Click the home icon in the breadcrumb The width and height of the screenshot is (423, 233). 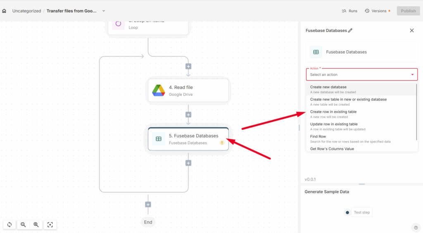click(4, 11)
